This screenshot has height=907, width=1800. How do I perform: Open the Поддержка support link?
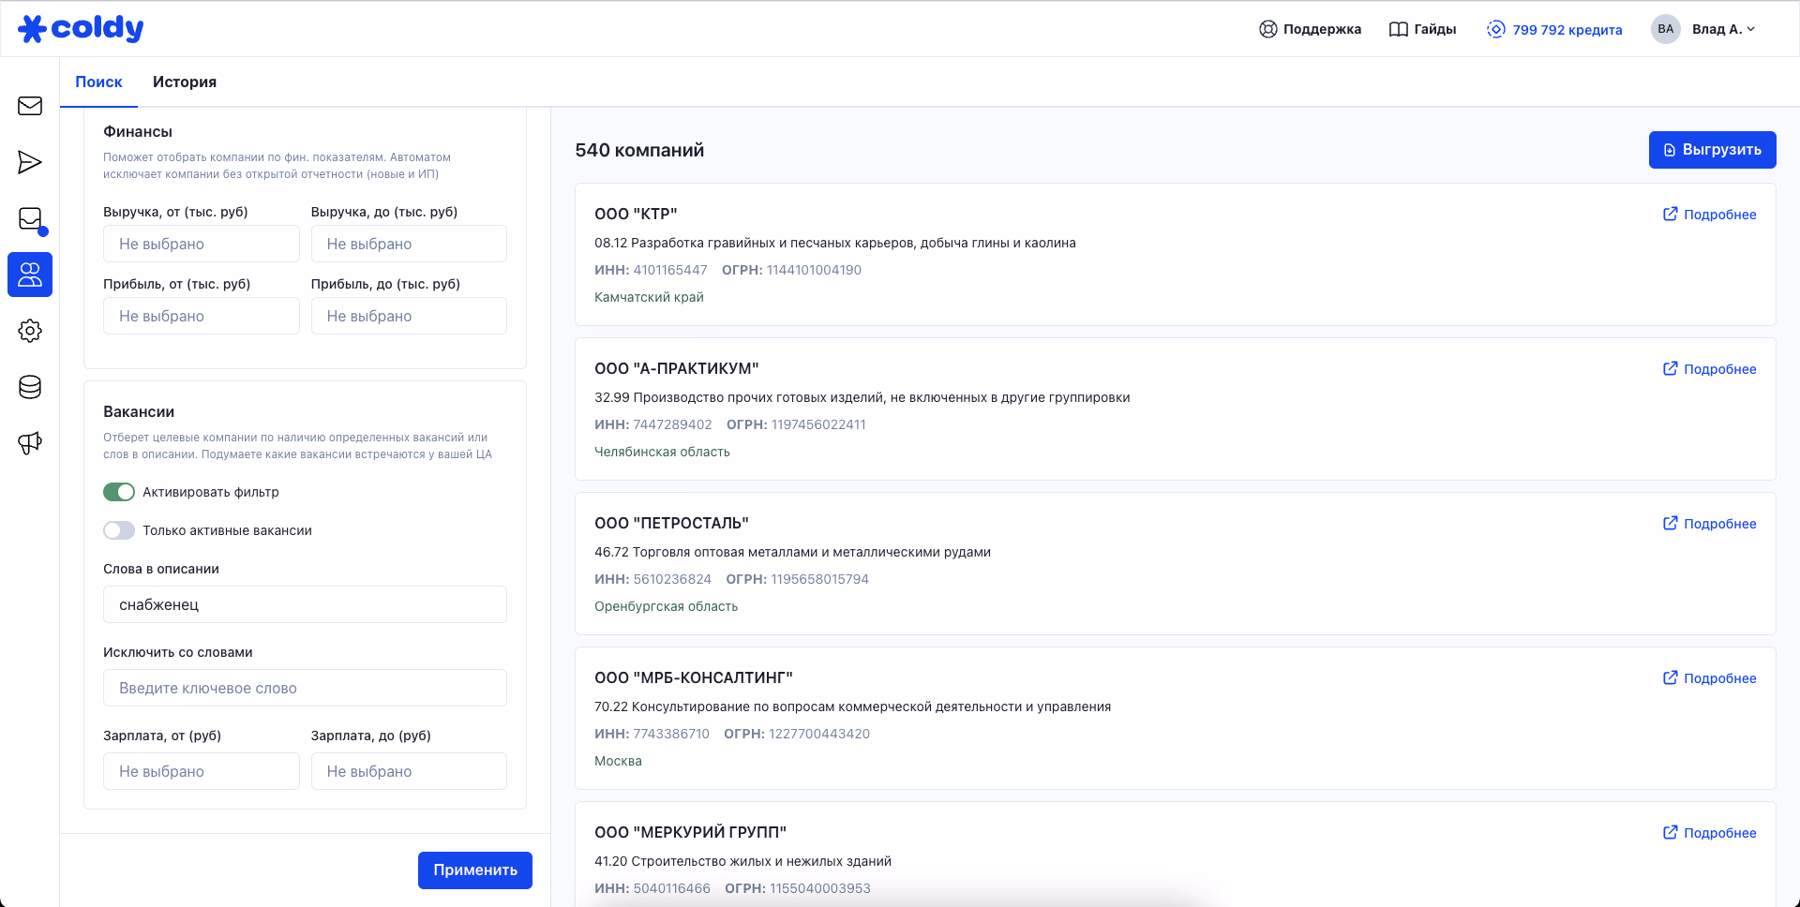(1310, 29)
